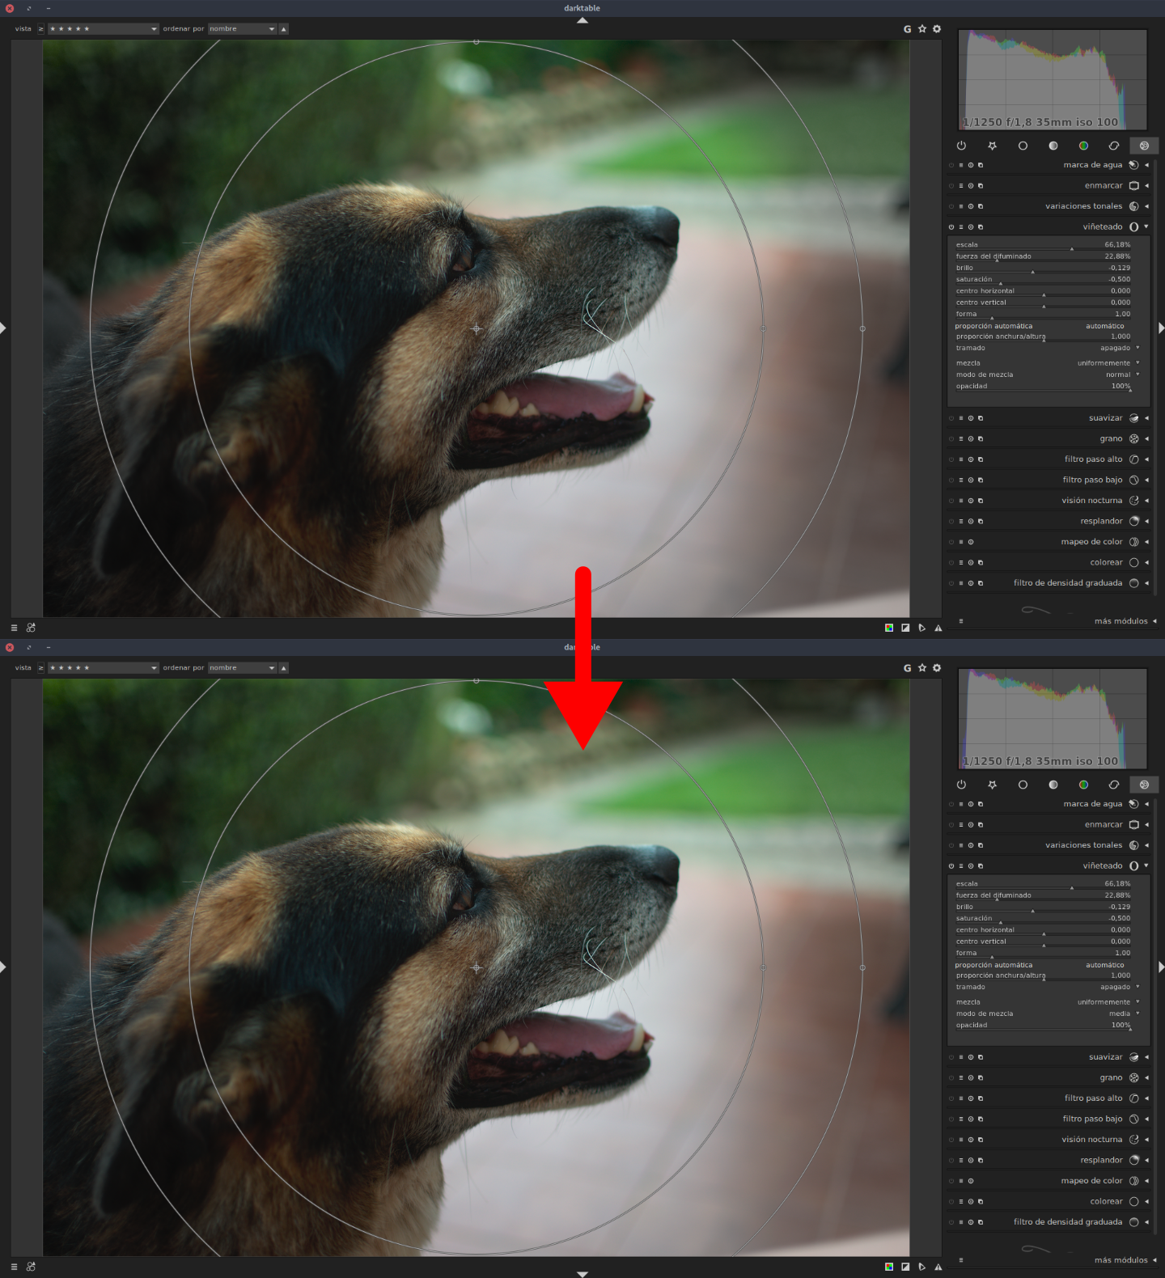Click vignette center crosshair in top image
This screenshot has height=1278, width=1165.
pyautogui.click(x=477, y=329)
